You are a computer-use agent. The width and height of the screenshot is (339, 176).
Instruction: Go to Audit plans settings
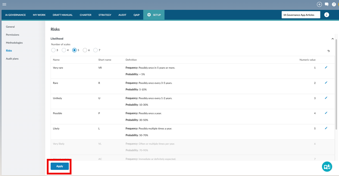pos(12,59)
